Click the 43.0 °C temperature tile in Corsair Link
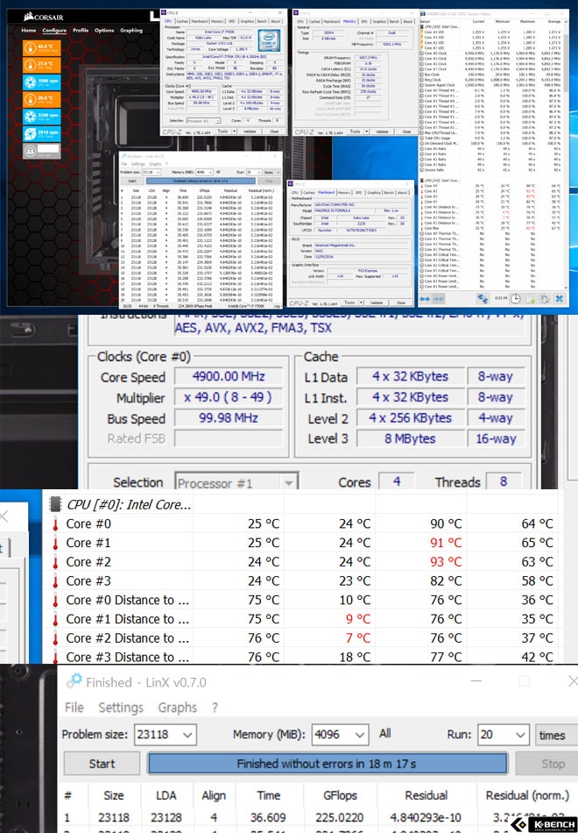The image size is (578, 833). click(x=41, y=48)
